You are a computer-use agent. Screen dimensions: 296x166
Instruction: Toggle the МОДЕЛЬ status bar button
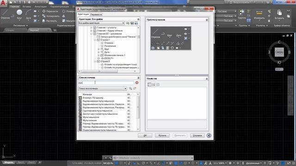(108, 163)
